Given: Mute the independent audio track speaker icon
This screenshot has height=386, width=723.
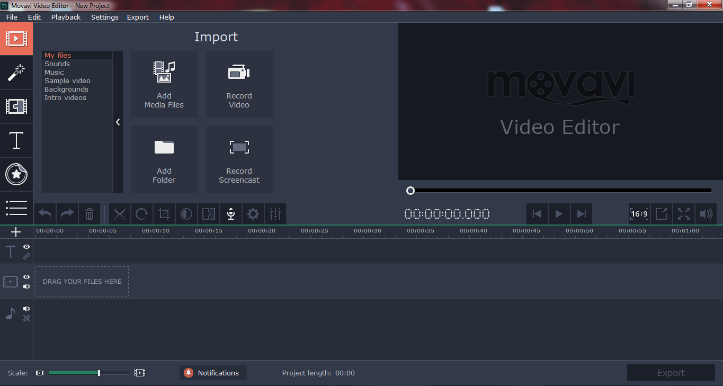Looking at the screenshot, I should point(26,308).
